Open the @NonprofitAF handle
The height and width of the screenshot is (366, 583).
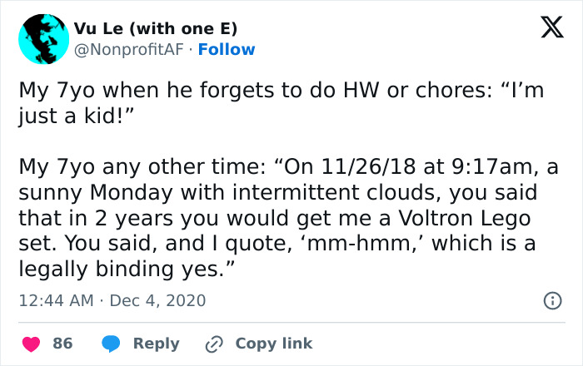pos(130,50)
